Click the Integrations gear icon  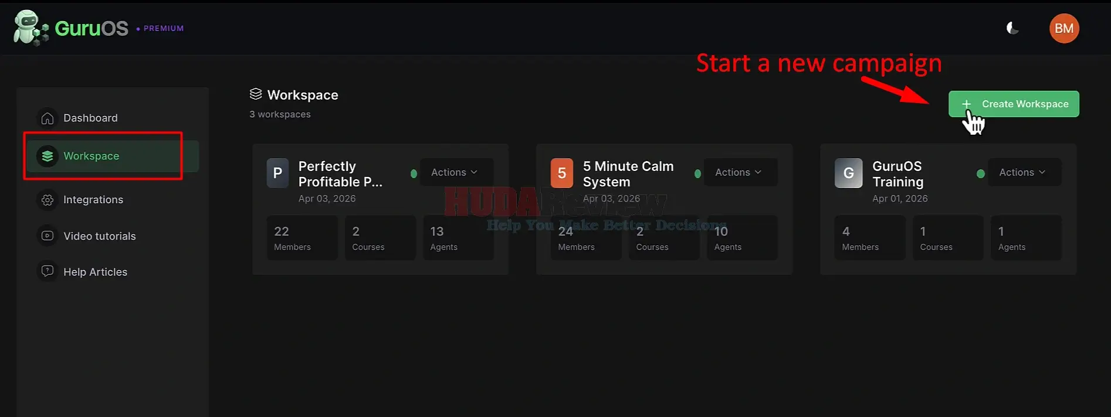coord(48,200)
